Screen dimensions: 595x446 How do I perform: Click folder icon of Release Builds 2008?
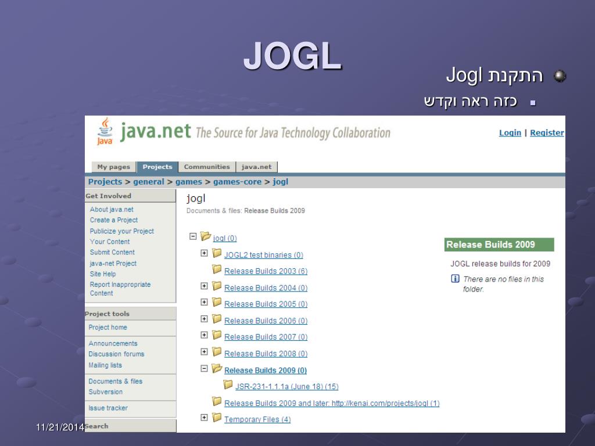[x=217, y=352]
